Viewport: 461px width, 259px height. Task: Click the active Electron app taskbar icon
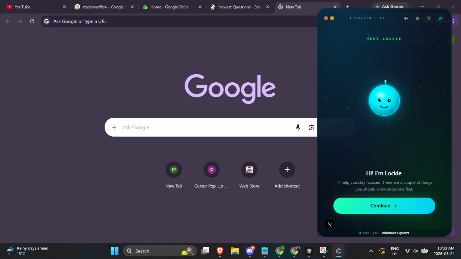point(339,251)
